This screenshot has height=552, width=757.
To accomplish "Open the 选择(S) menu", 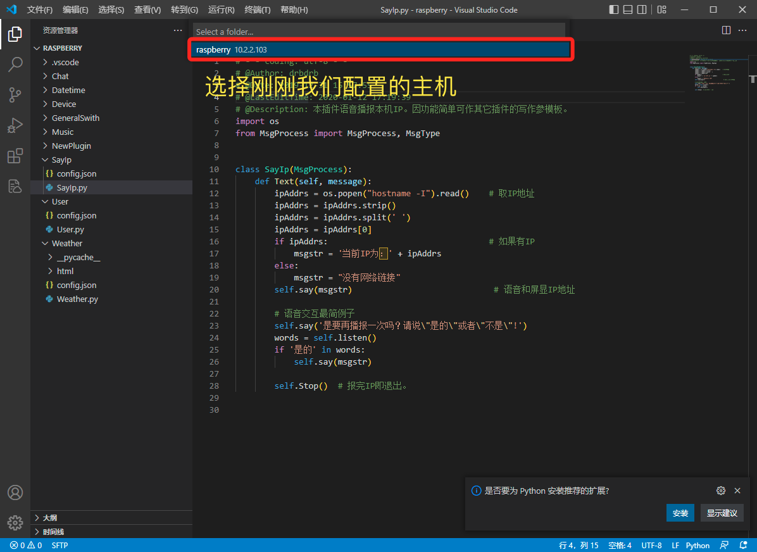I will tap(111, 9).
